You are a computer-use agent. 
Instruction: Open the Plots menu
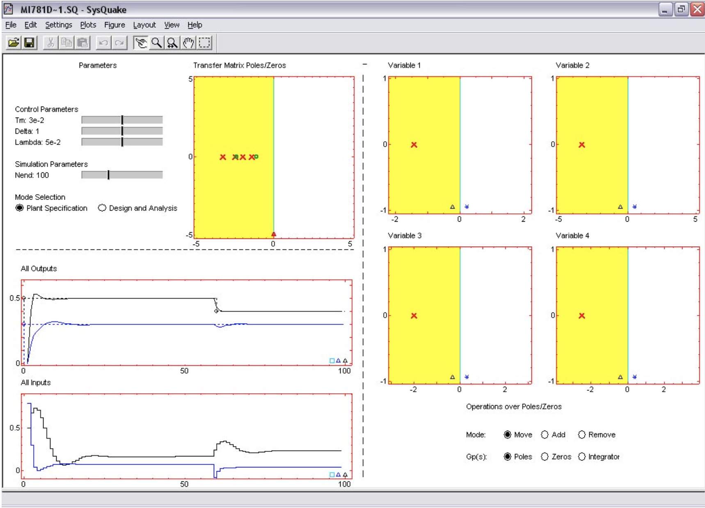point(88,25)
